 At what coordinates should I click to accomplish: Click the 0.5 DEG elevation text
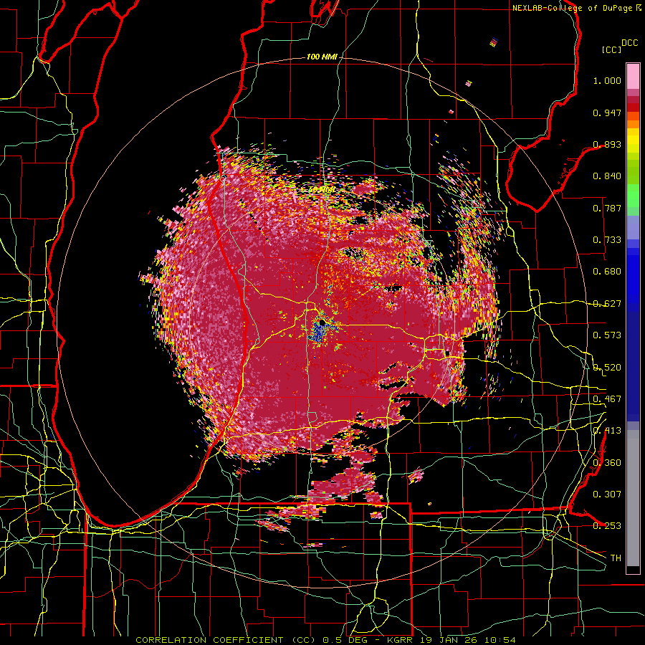pos(346,640)
